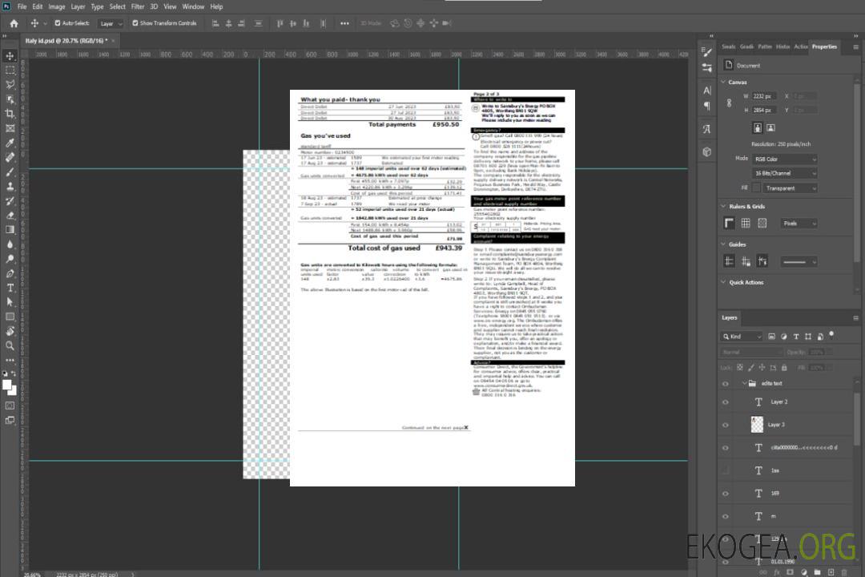The height and width of the screenshot is (577, 865).
Task: Uncheck Show Transform Controls
Action: coord(135,23)
